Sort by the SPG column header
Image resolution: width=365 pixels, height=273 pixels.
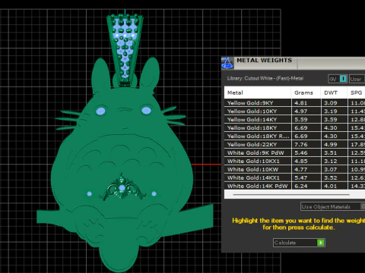coord(356,93)
